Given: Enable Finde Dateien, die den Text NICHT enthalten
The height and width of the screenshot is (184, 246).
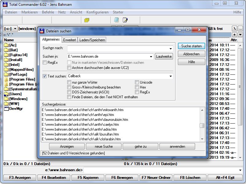Looking at the screenshot, I should (69, 97).
